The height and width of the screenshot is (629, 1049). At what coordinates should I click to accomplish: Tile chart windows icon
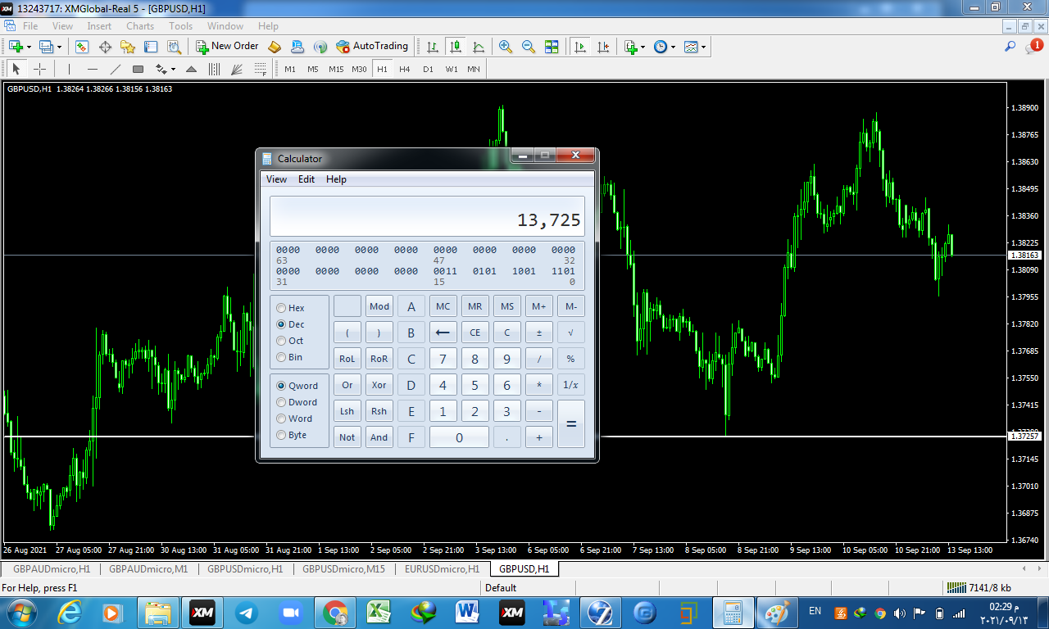[x=552, y=47]
